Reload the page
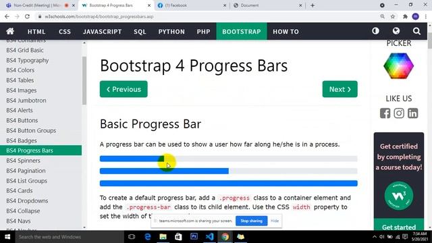The width and height of the screenshot is (432, 243). [27, 16]
